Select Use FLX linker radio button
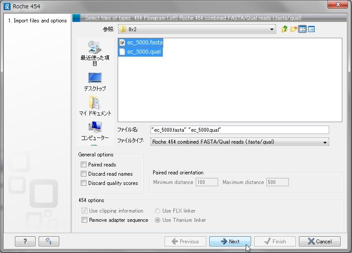 (158, 211)
